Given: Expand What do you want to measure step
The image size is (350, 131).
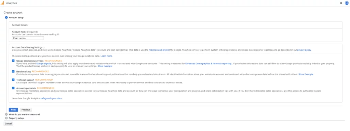Looking at the screenshot, I should pos(24,114).
